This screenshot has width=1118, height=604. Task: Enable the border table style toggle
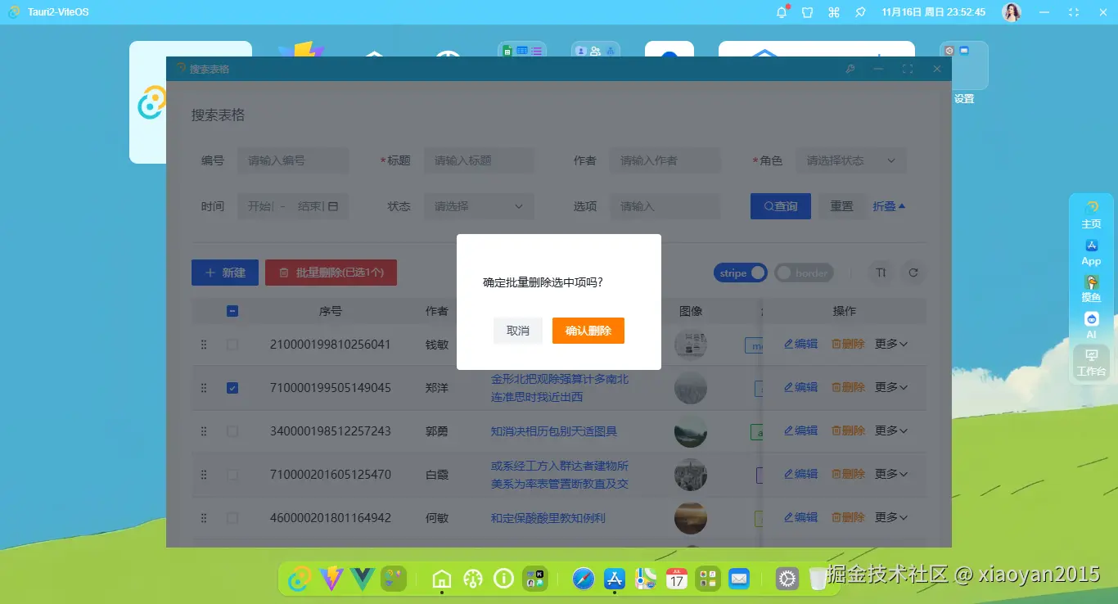tap(804, 273)
